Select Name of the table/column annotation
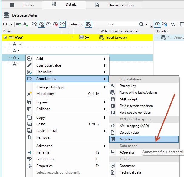The width and height of the screenshot is (184, 177). 144,93
